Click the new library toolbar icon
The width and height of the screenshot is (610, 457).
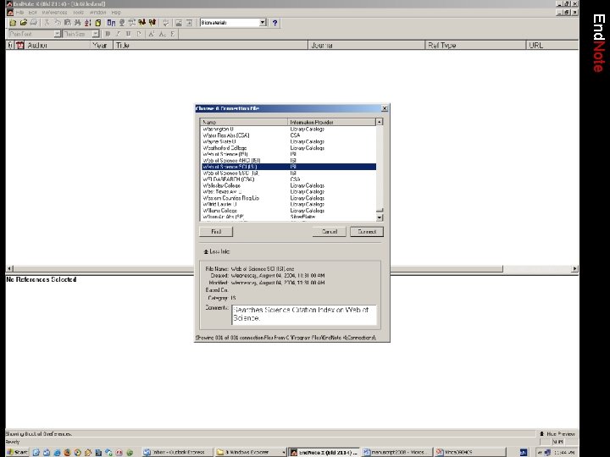pyautogui.click(x=13, y=23)
